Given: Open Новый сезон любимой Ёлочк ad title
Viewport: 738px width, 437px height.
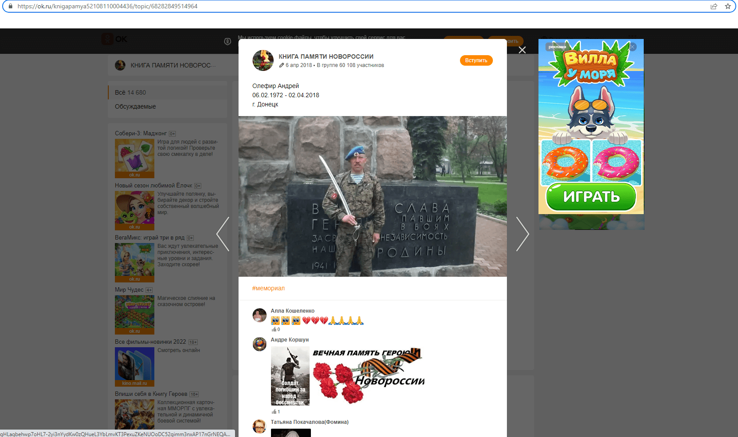Looking at the screenshot, I should click(153, 186).
